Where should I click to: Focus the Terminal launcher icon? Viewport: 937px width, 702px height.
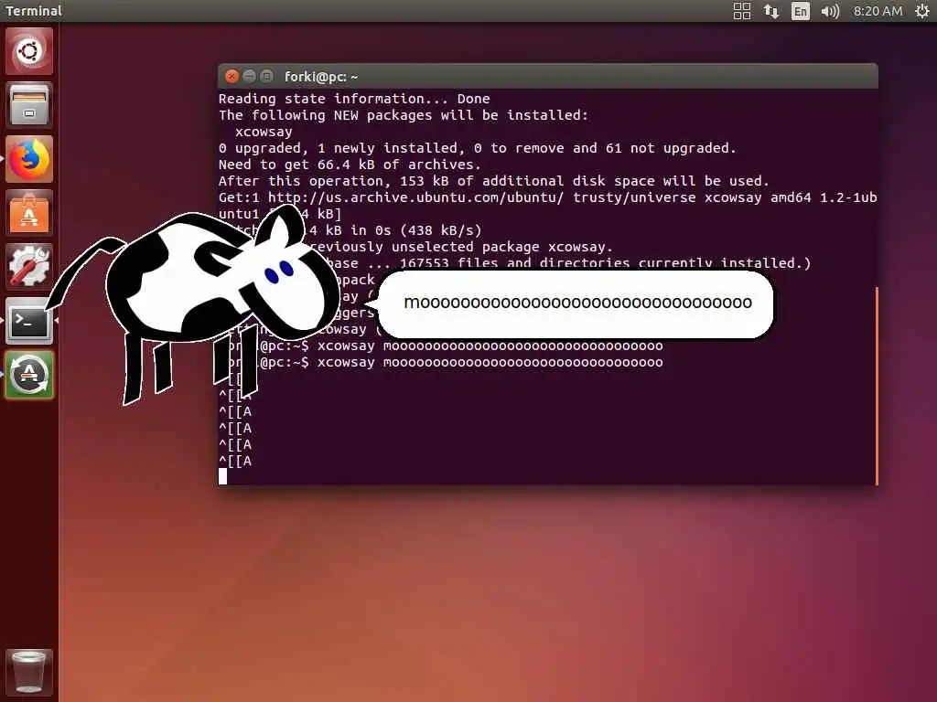click(x=29, y=321)
